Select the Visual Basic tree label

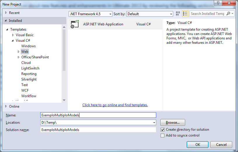[x=25, y=35]
